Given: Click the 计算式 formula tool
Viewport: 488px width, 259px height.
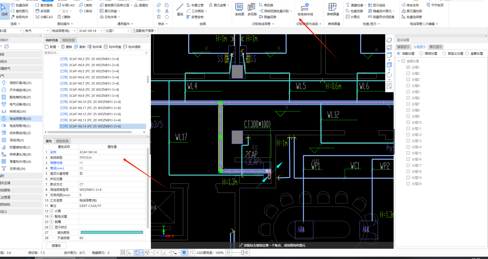Looking at the screenshot, I should click(x=353, y=17).
